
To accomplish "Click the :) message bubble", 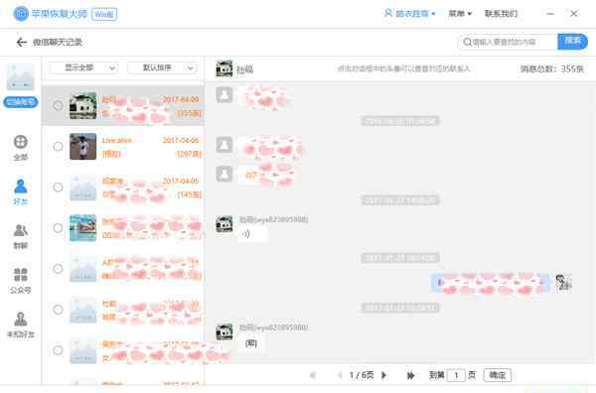I will (252, 234).
